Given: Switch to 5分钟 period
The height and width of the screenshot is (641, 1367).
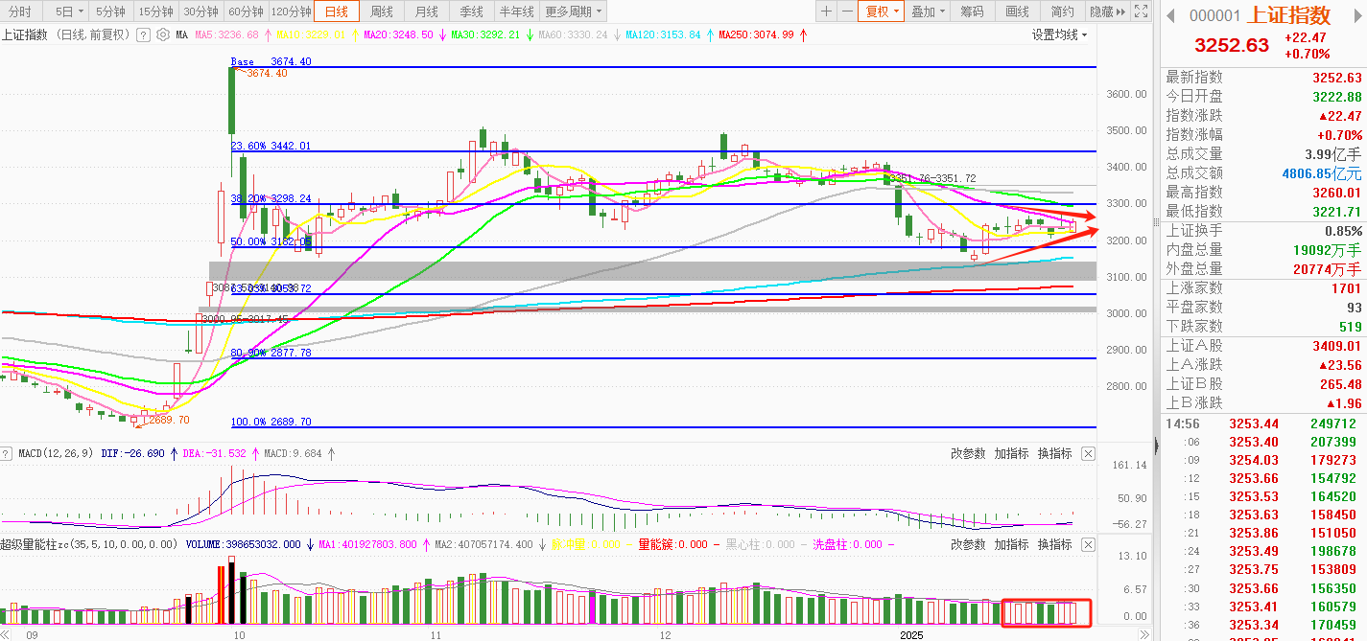Looking at the screenshot, I should click(109, 11).
